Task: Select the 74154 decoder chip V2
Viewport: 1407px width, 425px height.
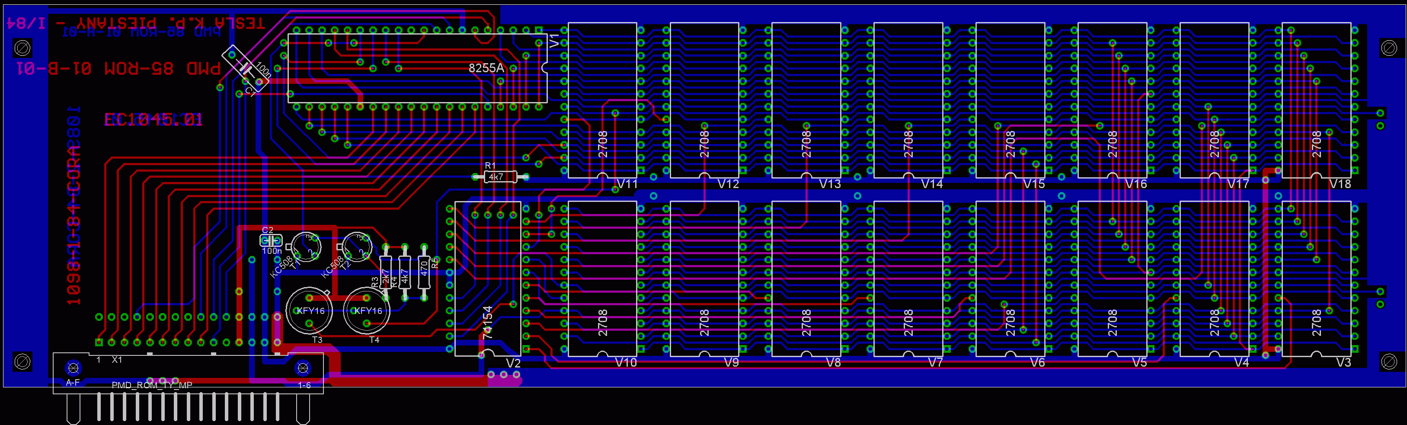Action: [x=487, y=278]
